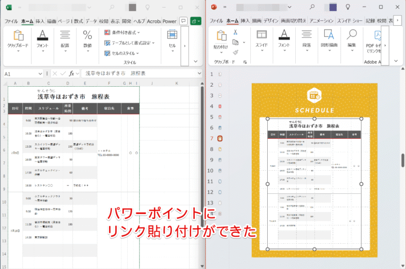Open the Excel Number (数値) percent group
The height and width of the screenshot is (269, 406).
pyautogui.click(x=88, y=42)
